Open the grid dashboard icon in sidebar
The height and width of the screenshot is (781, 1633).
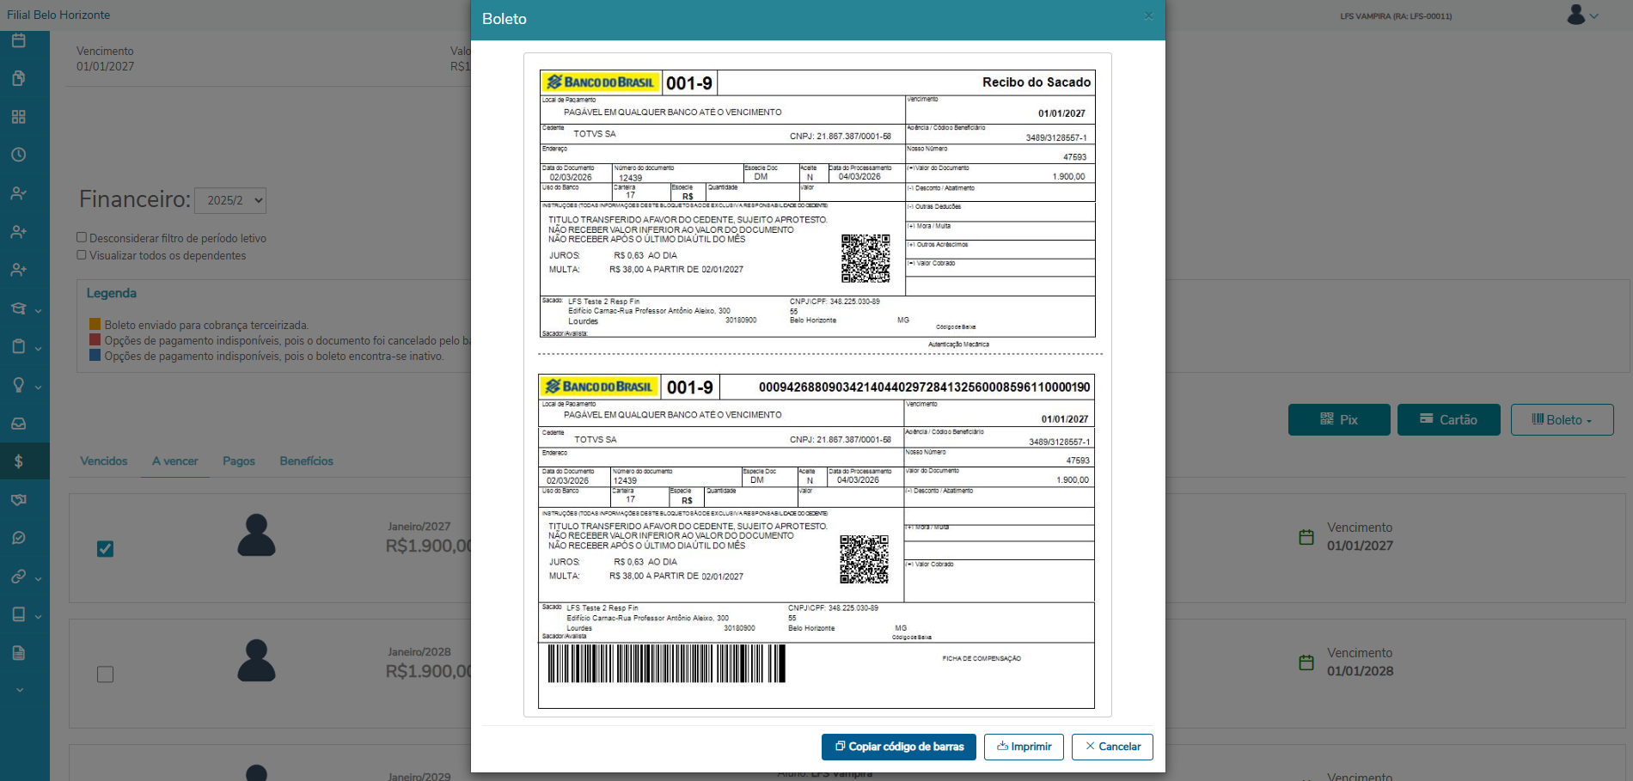19,117
